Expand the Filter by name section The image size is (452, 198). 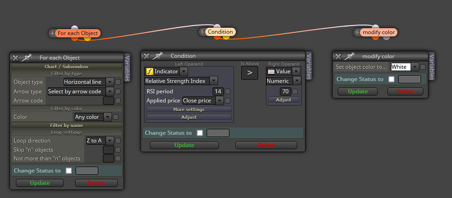click(66, 125)
